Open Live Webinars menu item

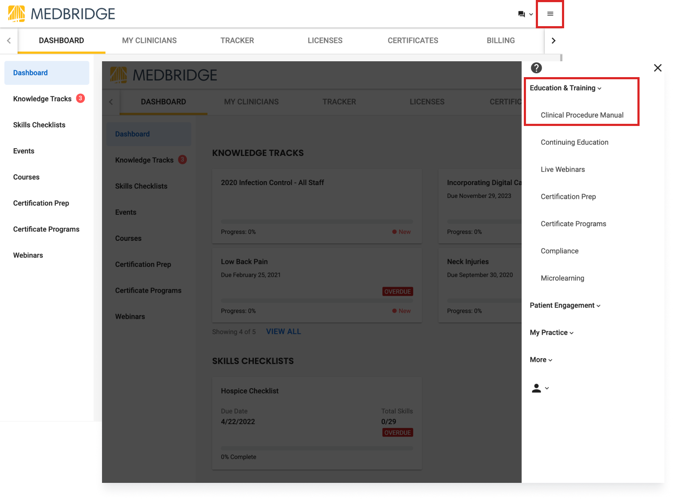(562, 169)
